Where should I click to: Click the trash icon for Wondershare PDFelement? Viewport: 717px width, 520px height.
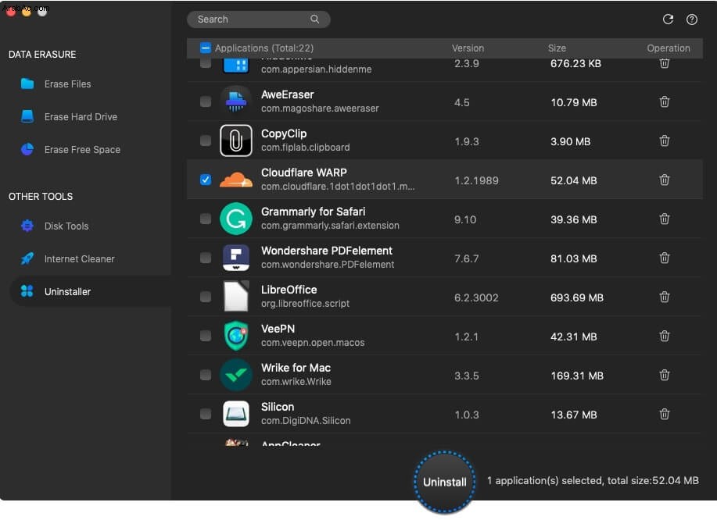(665, 258)
